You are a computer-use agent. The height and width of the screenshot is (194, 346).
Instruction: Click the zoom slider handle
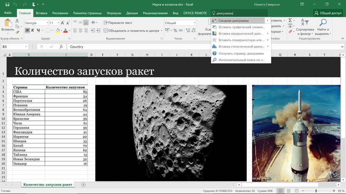click(316, 191)
